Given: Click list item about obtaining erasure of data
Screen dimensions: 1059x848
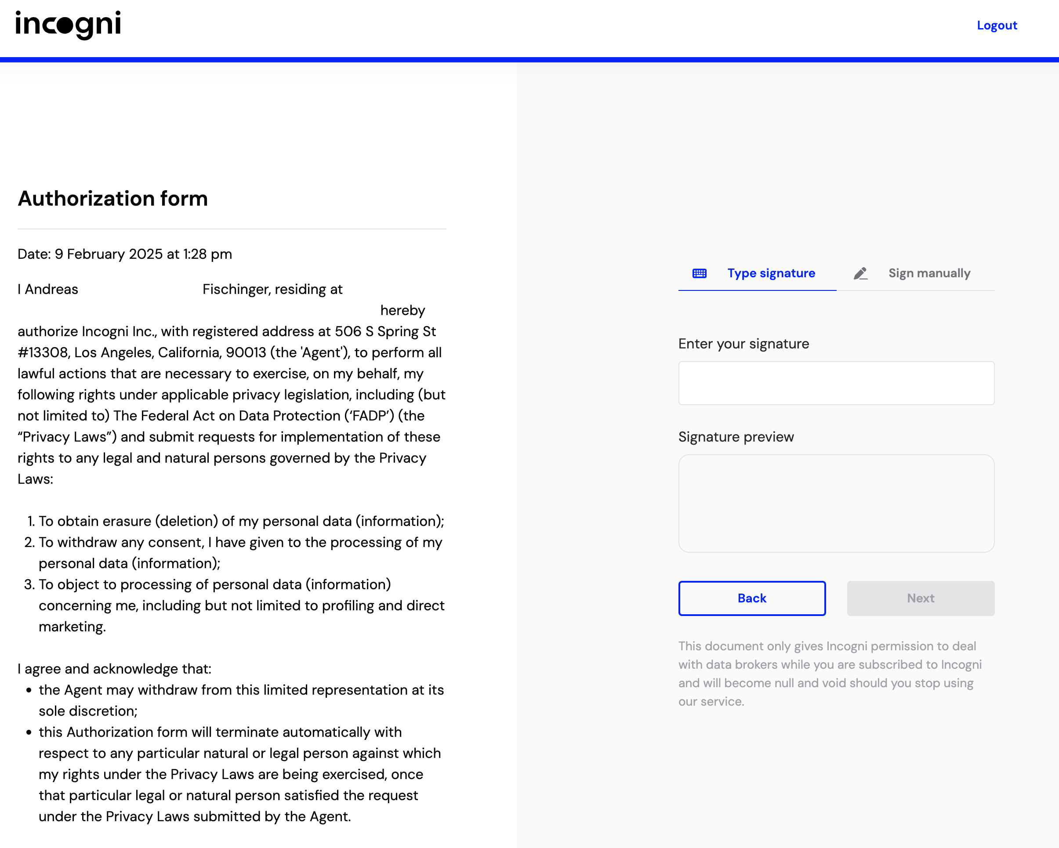Looking at the screenshot, I should click(x=241, y=521).
